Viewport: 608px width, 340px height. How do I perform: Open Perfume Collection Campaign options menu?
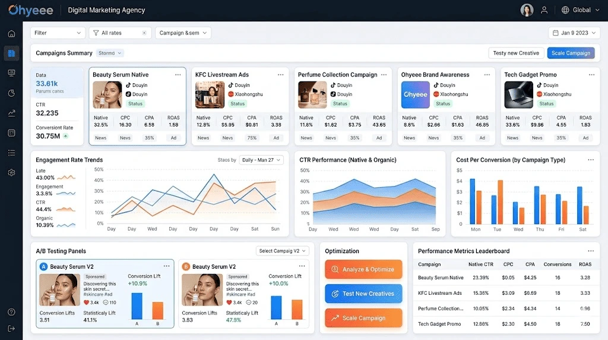[x=384, y=74]
